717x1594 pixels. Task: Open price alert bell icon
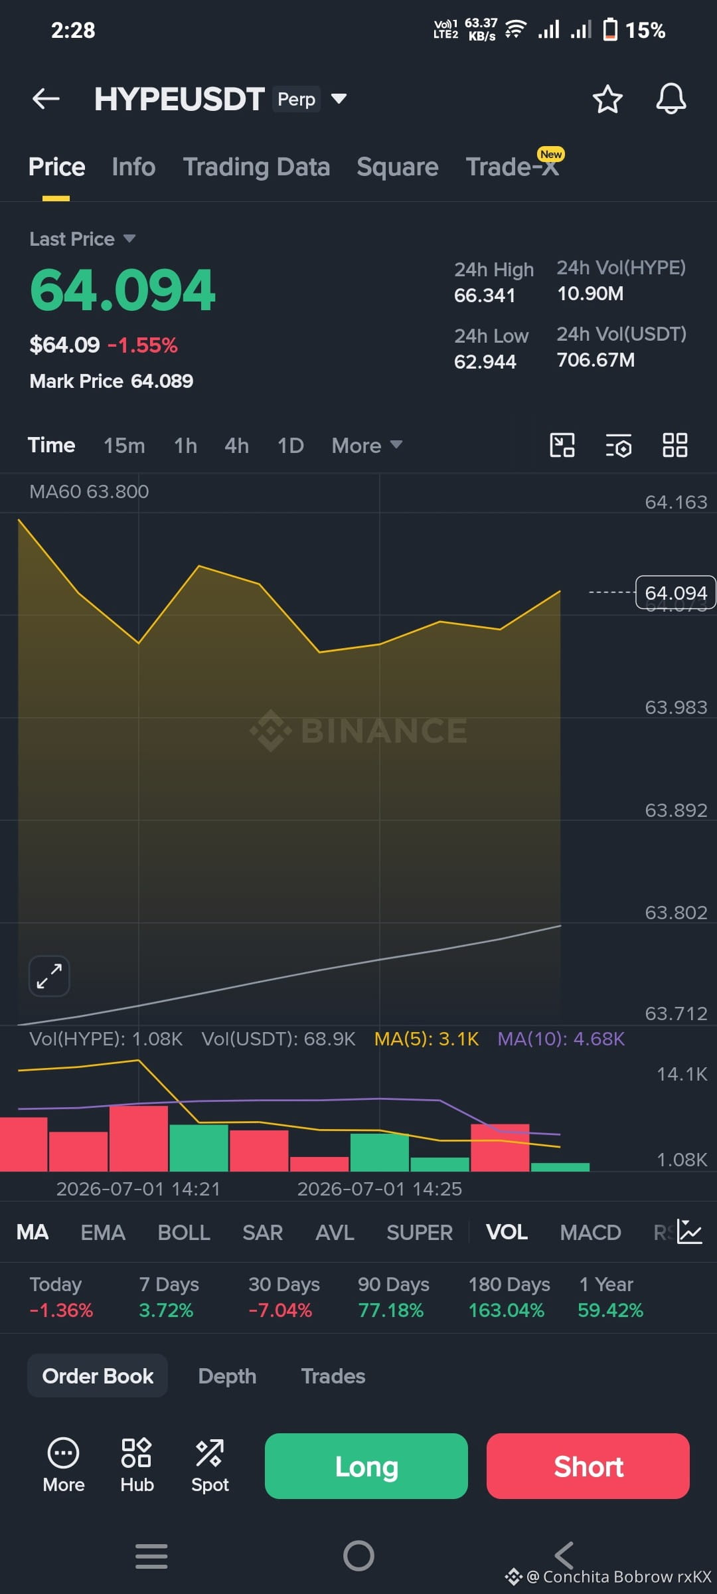click(x=671, y=99)
